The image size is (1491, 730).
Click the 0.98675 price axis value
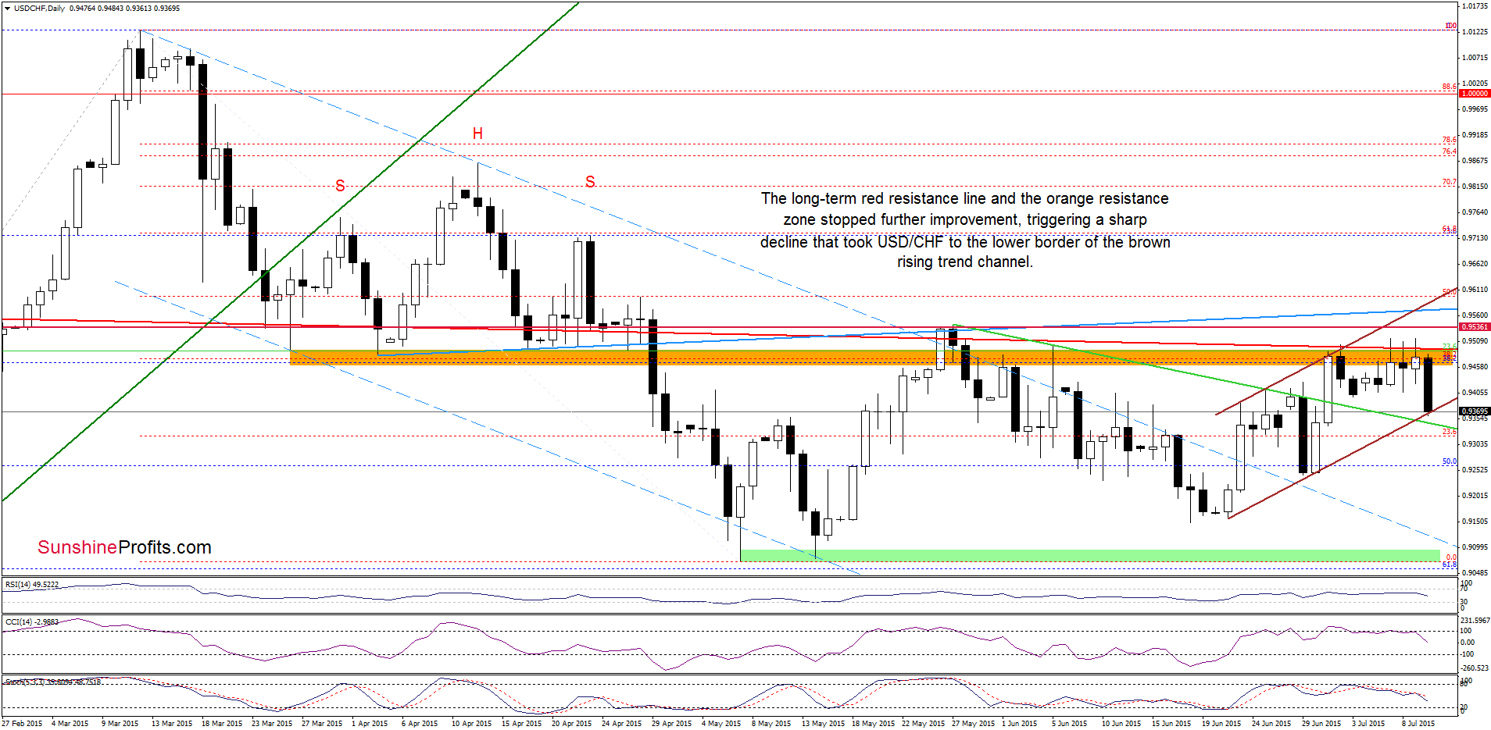1475,161
